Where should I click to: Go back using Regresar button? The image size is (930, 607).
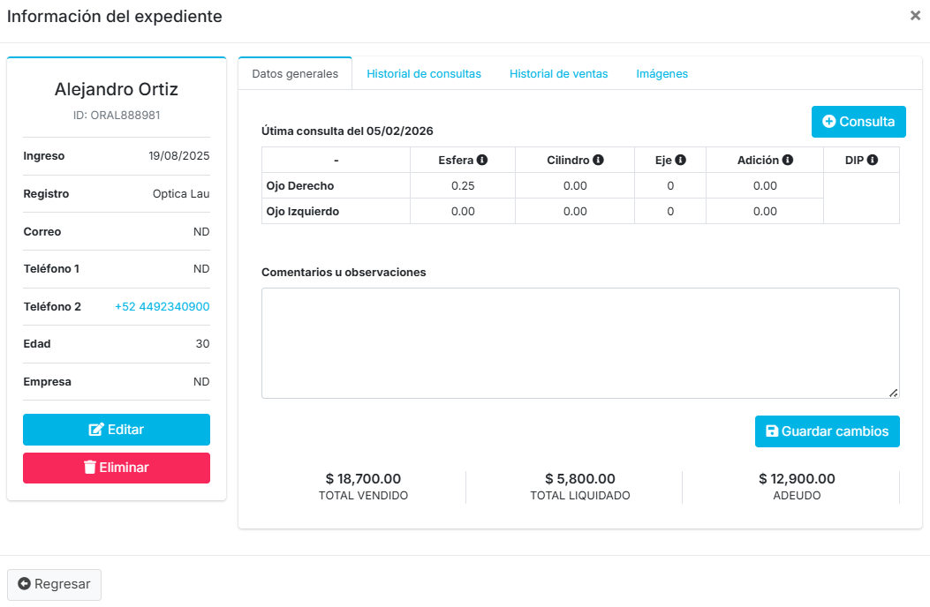[x=55, y=584]
